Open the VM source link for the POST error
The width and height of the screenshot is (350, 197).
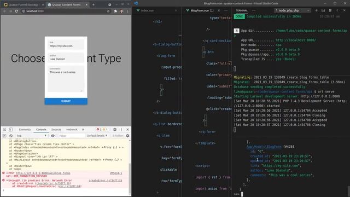click(116, 173)
